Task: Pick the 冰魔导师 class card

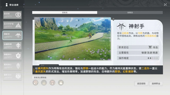Action: click(x=12, y=46)
